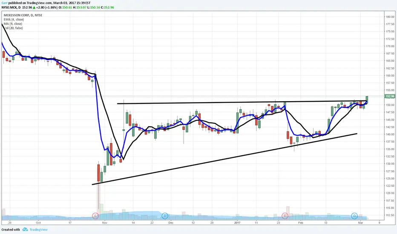
Task: Select the MA (9, close) indicator label
Action: click(x=13, y=24)
